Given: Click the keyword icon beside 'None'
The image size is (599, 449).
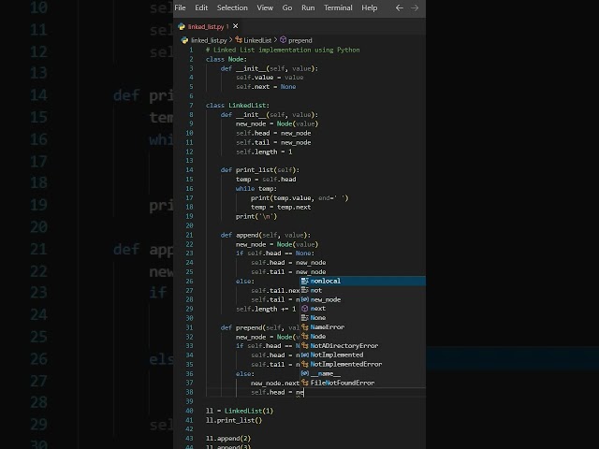Looking at the screenshot, I should coord(304,318).
